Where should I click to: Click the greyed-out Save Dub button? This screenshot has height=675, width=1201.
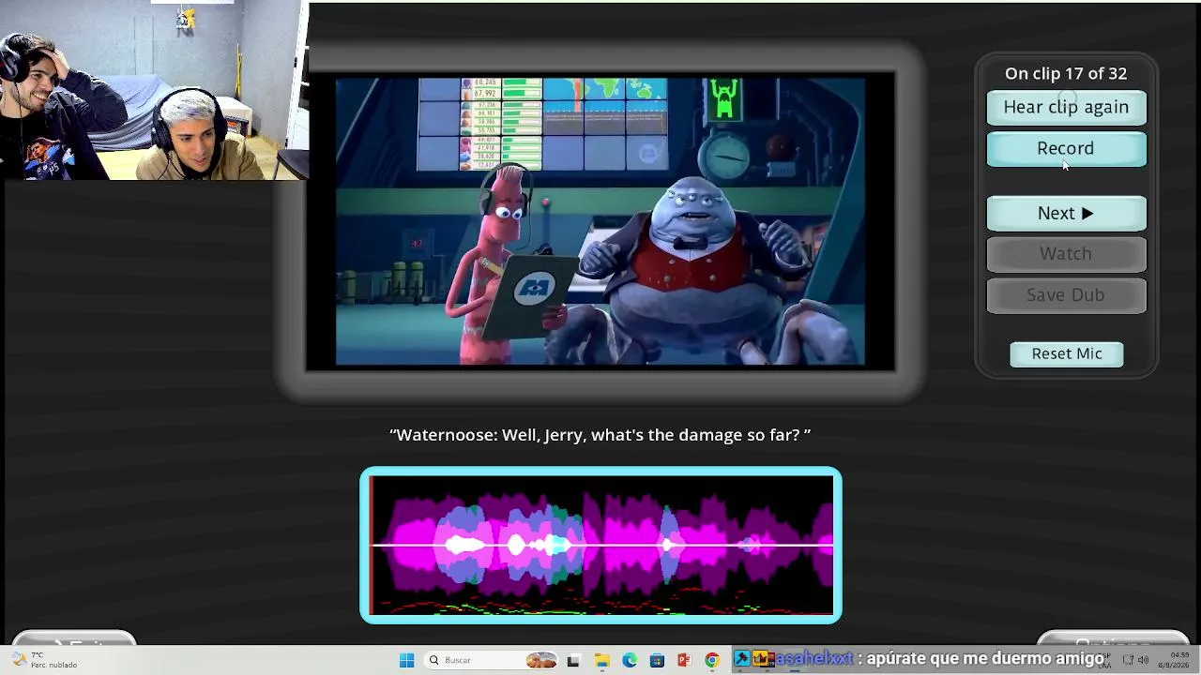1066,294
